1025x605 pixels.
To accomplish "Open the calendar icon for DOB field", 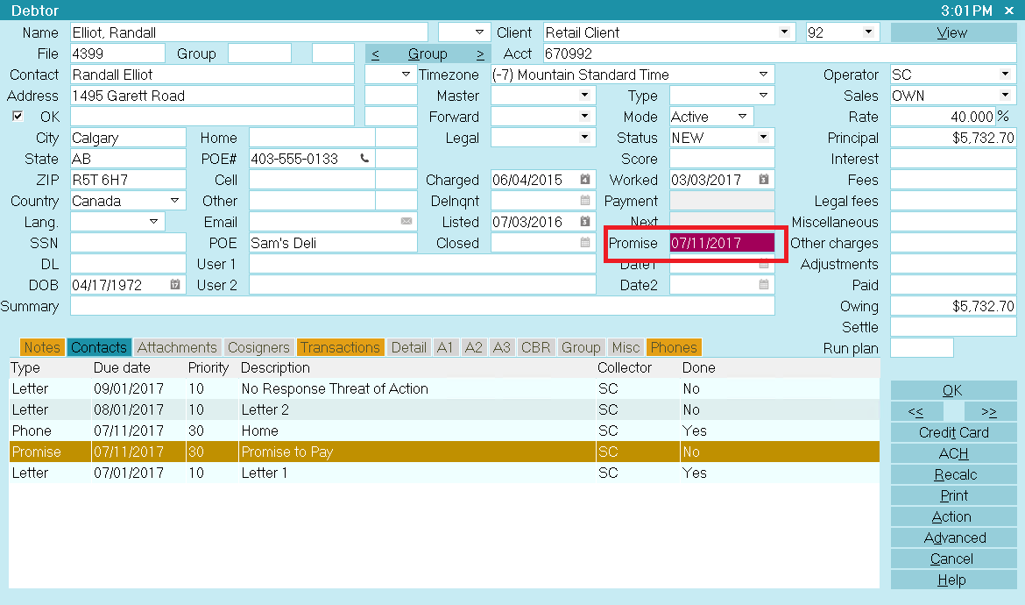I will (175, 285).
